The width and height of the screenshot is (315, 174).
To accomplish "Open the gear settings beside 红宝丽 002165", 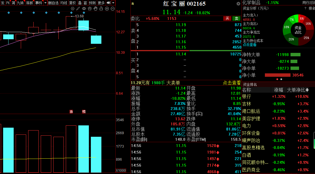I will coord(238,4).
